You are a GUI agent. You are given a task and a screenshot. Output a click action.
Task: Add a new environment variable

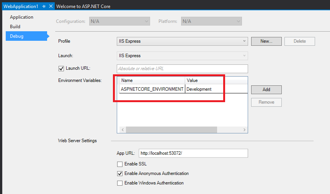266,90
